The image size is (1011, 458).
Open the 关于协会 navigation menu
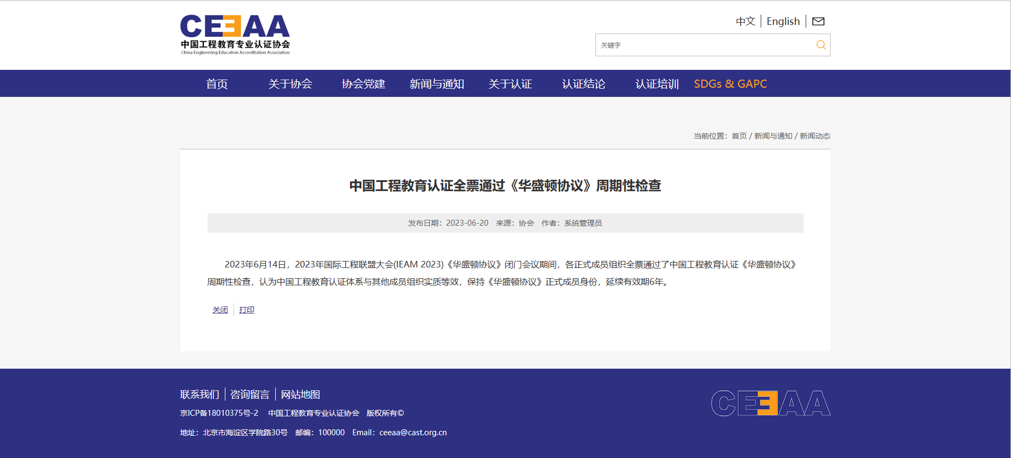(290, 84)
